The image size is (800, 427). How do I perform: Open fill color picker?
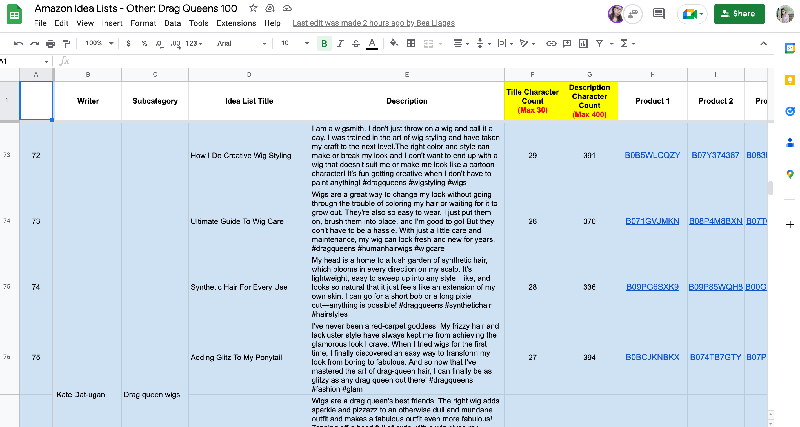point(394,43)
